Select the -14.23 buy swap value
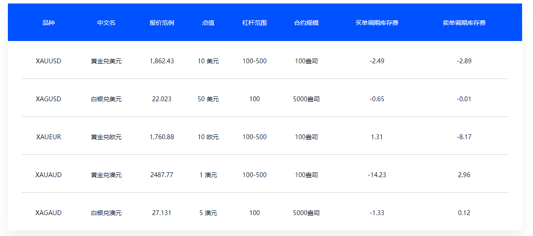The image size is (533, 236). 377,175
